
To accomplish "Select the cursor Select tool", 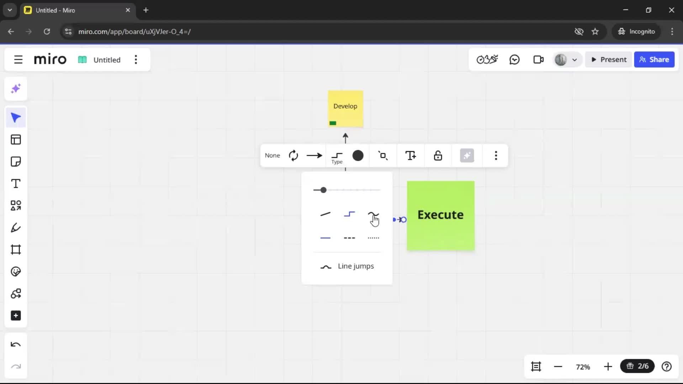I will click(x=16, y=118).
